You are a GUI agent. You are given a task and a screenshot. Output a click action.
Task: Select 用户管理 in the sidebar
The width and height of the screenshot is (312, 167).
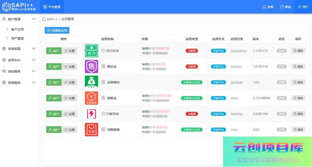click(17, 39)
